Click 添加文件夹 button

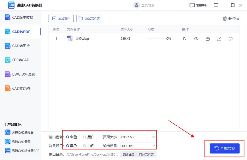[89, 18]
